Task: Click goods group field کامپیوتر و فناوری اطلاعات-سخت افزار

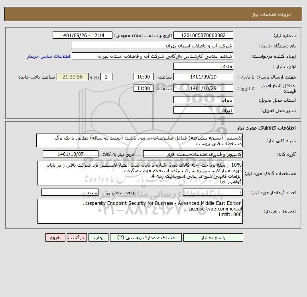Action: pos(193,154)
